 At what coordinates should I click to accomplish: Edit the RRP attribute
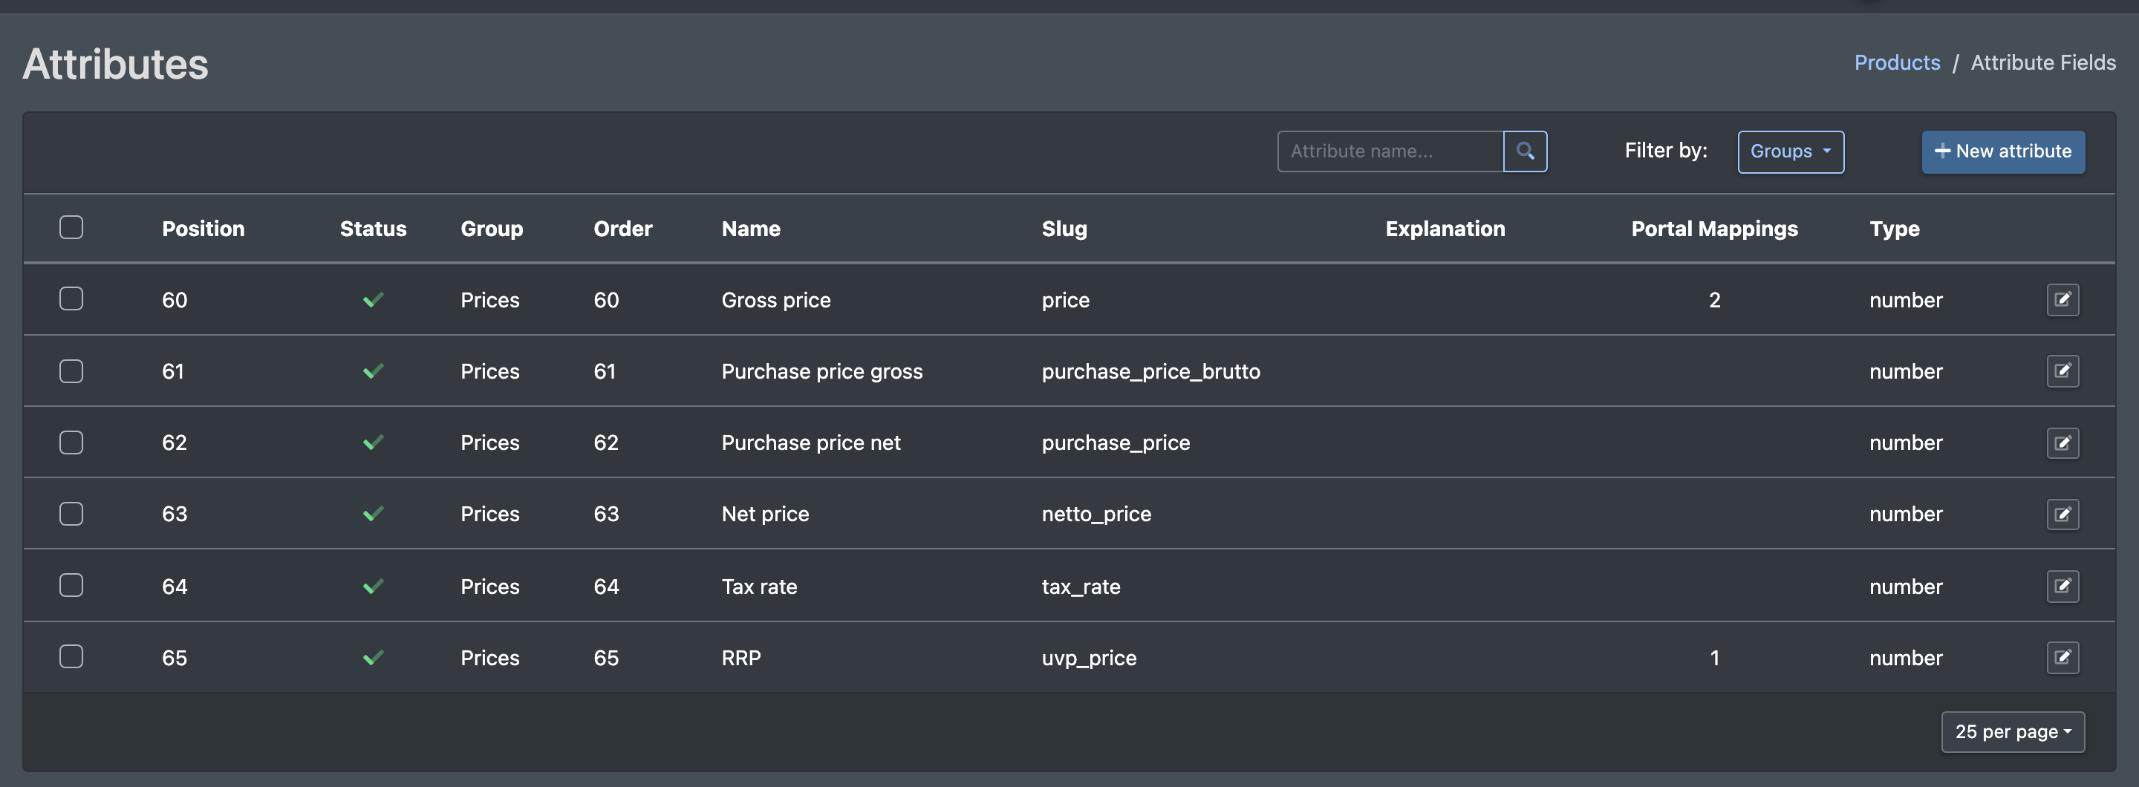pyautogui.click(x=2063, y=658)
